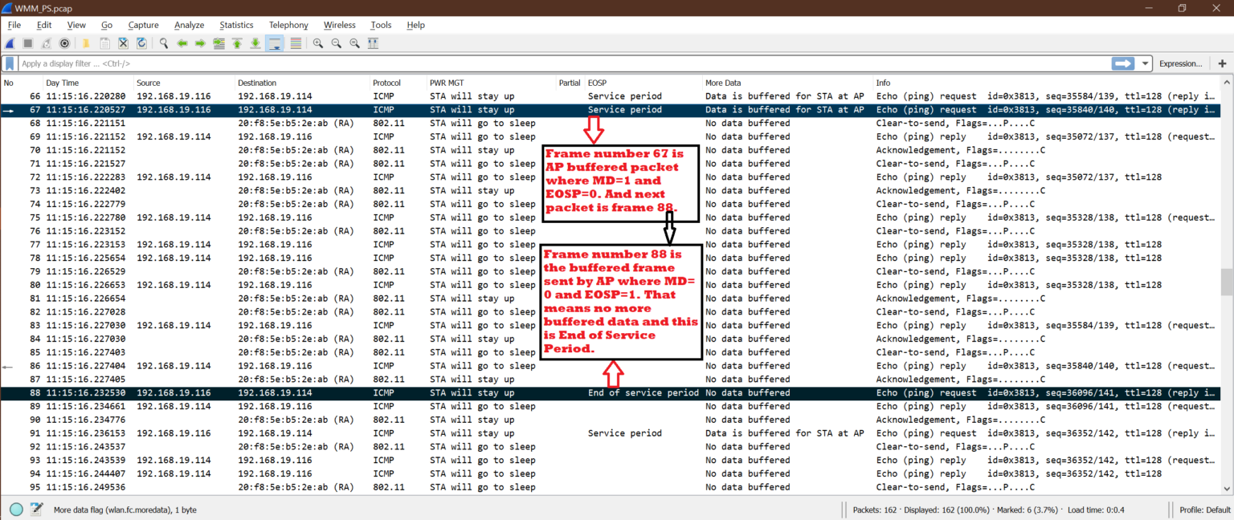Open the Go menu
The width and height of the screenshot is (1234, 520).
click(107, 25)
